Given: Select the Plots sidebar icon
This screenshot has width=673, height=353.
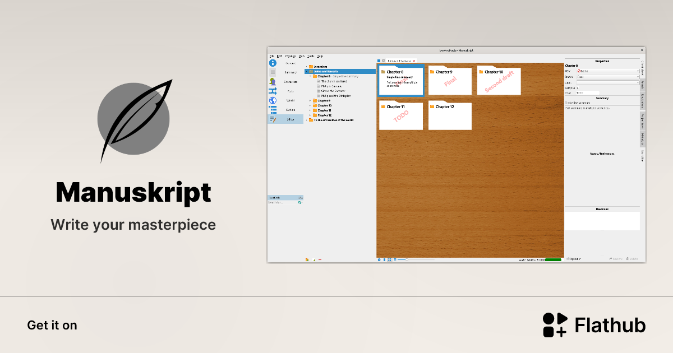Looking at the screenshot, I should point(273,91).
